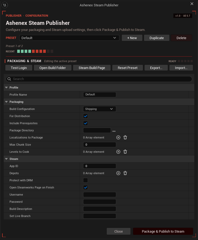Open the Preset dropdown showing Default

click(69, 38)
